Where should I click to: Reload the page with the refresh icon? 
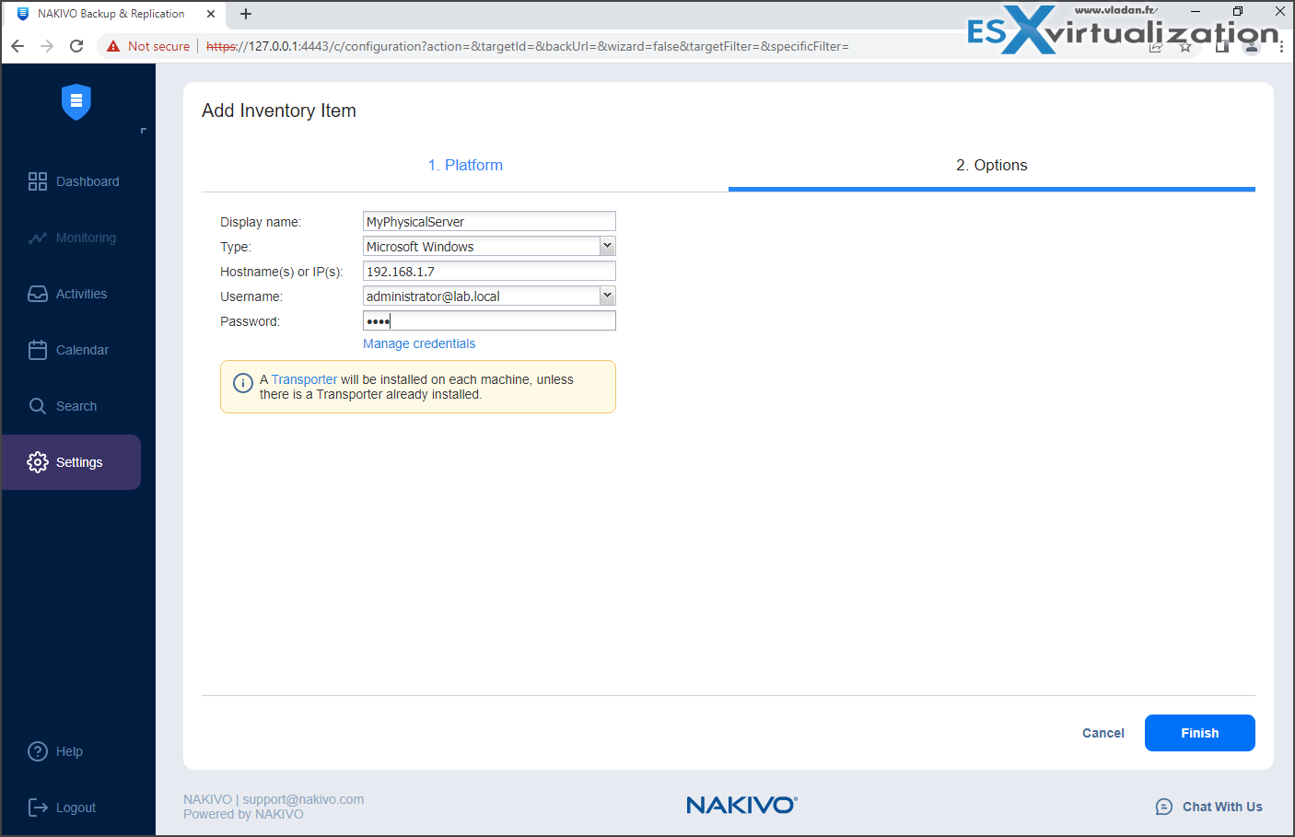tap(76, 46)
